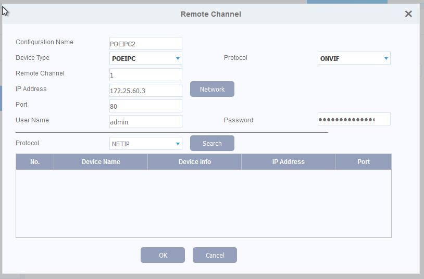
Task: Focus the Configuration Name field
Action: (146, 44)
